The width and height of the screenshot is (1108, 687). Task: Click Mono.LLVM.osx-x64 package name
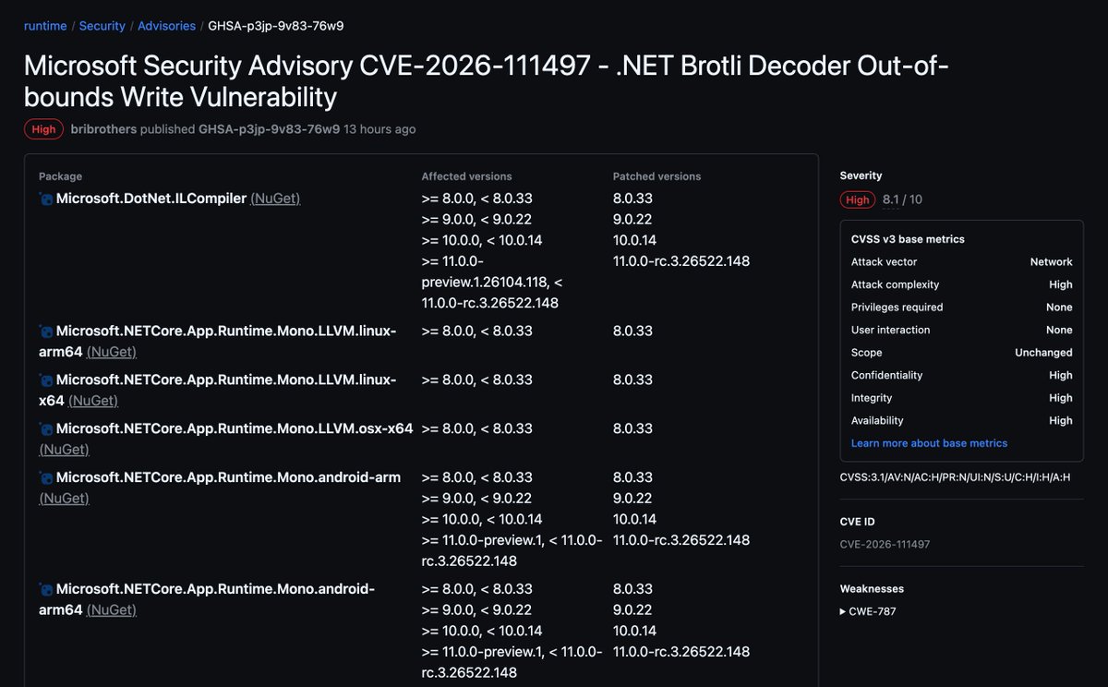point(235,428)
